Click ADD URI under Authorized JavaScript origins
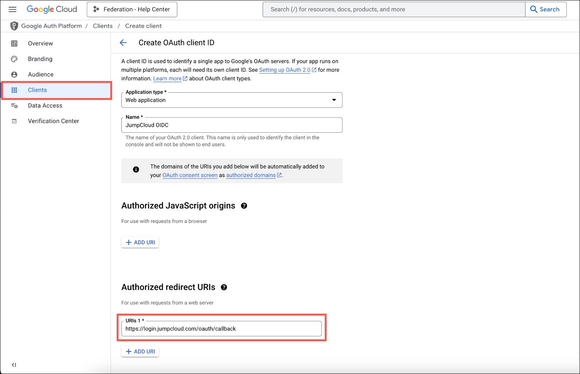The image size is (580, 374). [x=140, y=242]
